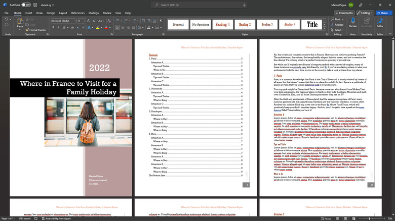395x221 pixels.
Task: Open the References tab
Action: tap(78, 13)
